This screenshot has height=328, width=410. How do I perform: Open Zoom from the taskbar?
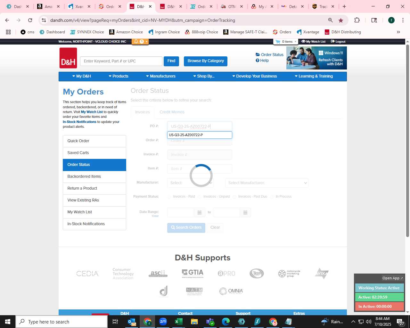click(163, 322)
